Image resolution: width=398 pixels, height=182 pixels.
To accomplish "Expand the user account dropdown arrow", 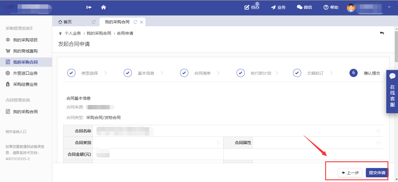I will coord(389,7).
